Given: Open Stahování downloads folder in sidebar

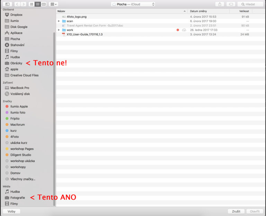Looking at the screenshot, I should point(17,45).
